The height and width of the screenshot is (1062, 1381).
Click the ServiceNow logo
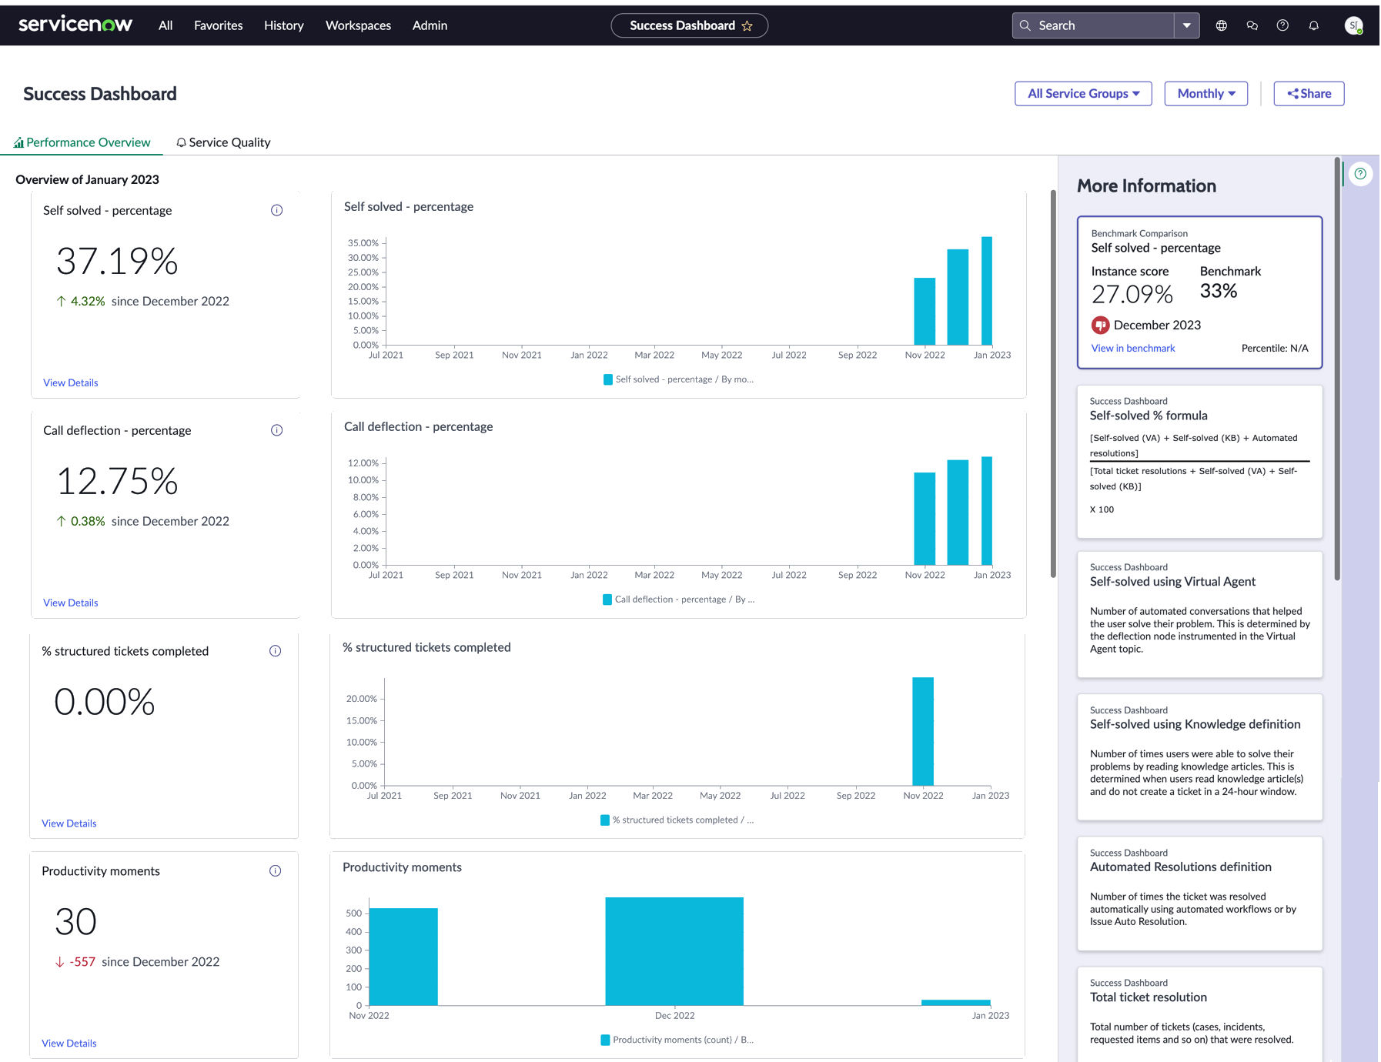[75, 25]
